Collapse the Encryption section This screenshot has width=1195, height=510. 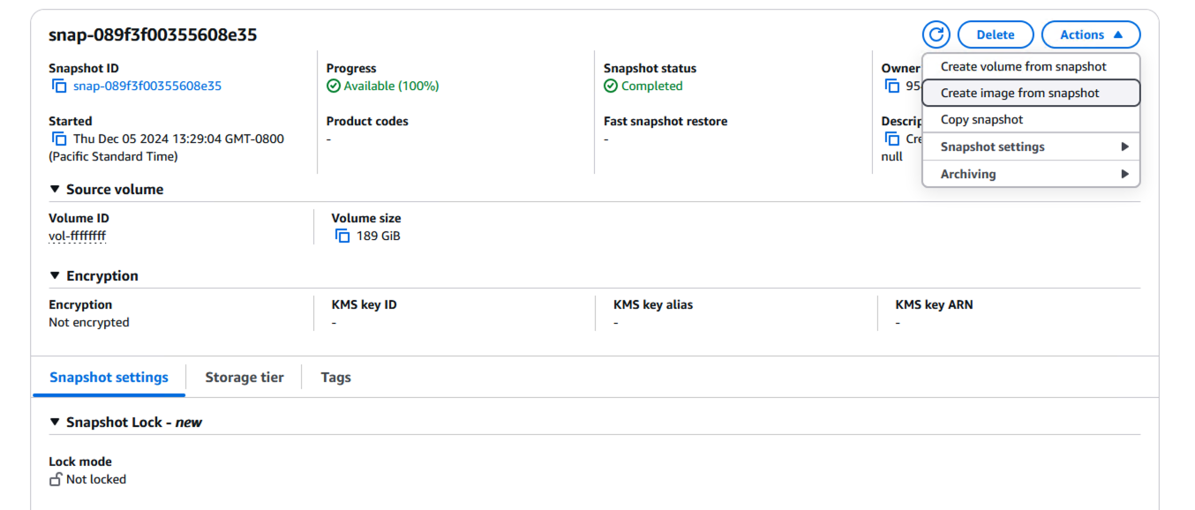(56, 276)
